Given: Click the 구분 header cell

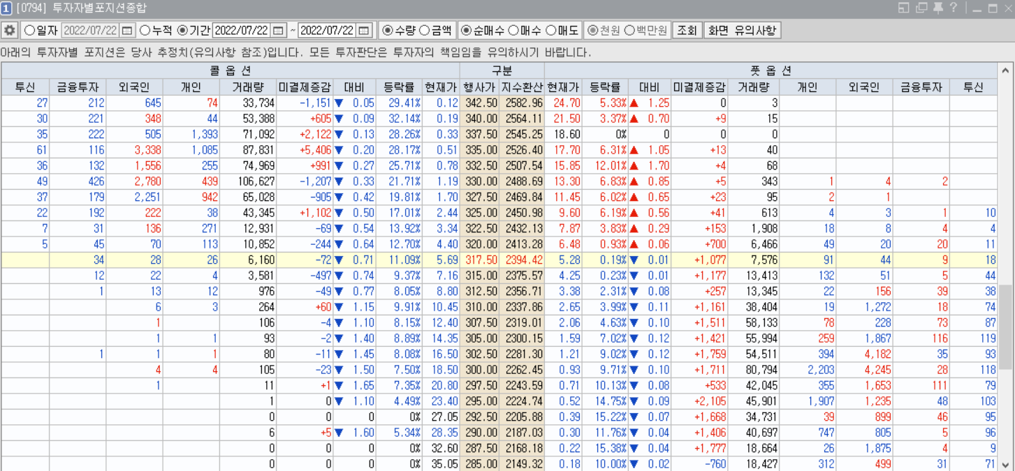Looking at the screenshot, I should click(x=502, y=70).
